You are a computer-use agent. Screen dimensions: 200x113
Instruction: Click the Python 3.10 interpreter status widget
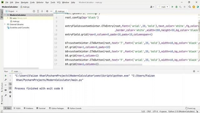click(181, 111)
